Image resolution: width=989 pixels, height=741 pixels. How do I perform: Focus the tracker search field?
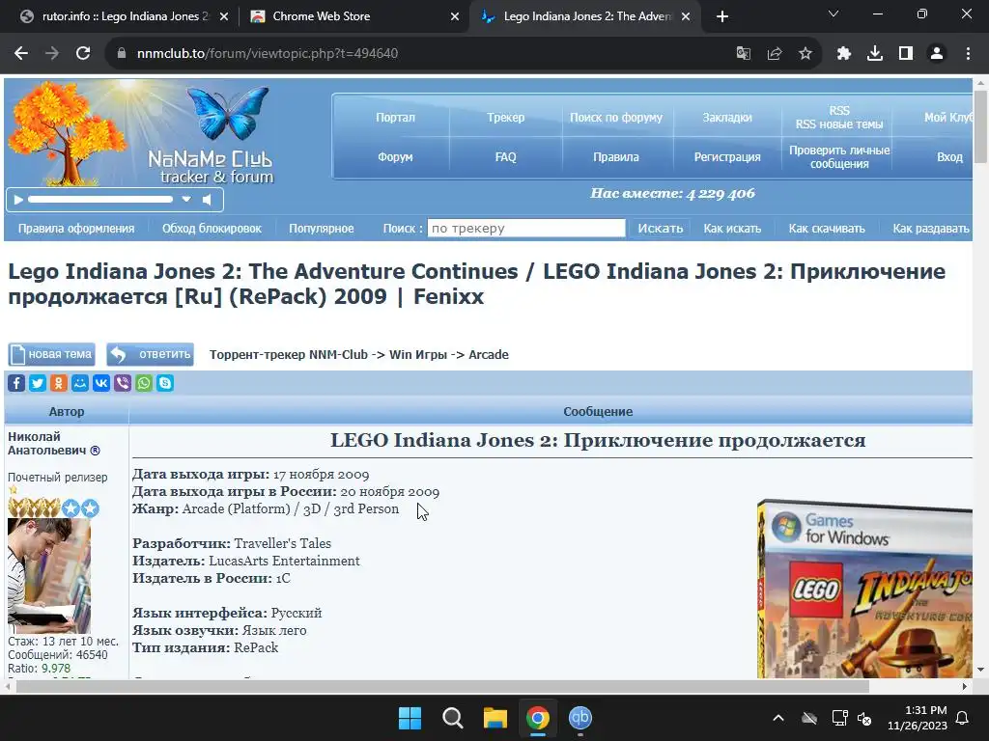(526, 228)
